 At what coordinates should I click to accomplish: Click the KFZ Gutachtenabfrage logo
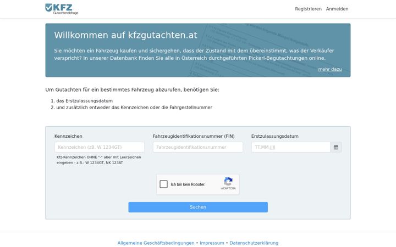pyautogui.click(x=62, y=9)
